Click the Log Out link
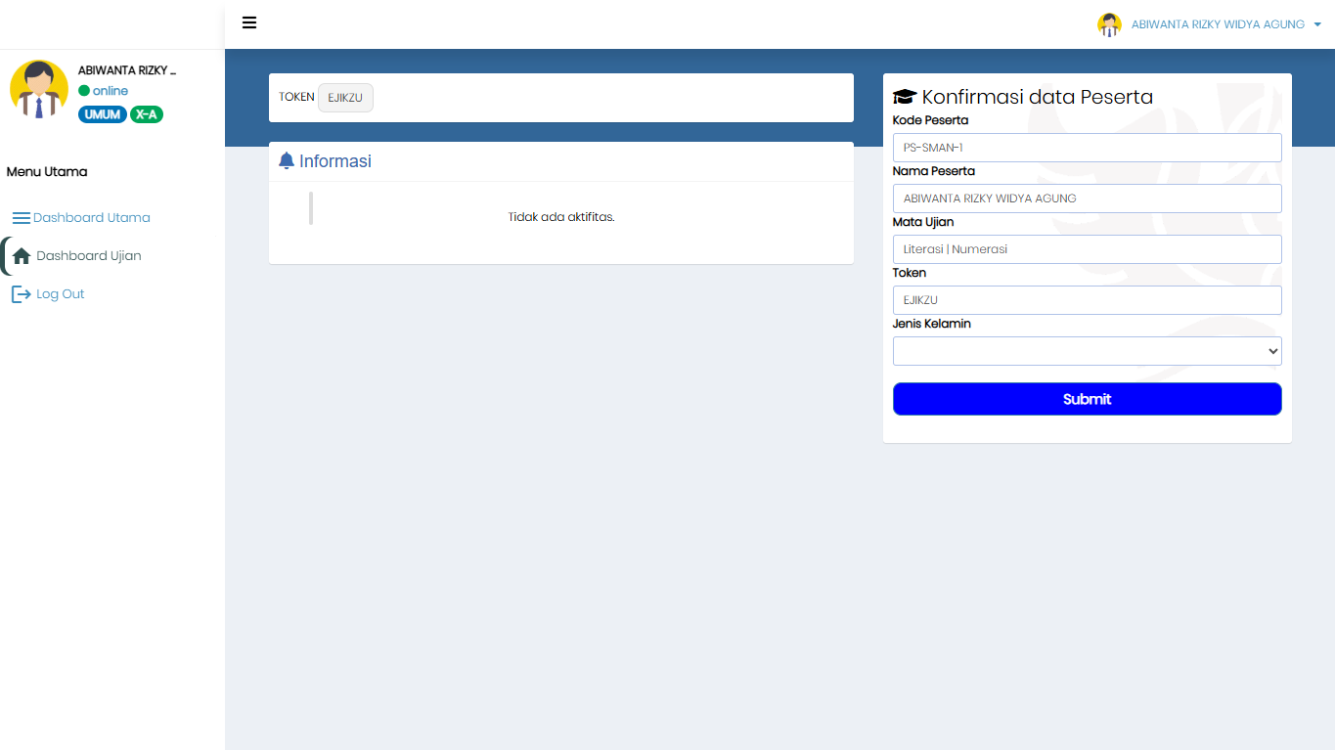This screenshot has height=750, width=1335. [x=61, y=294]
